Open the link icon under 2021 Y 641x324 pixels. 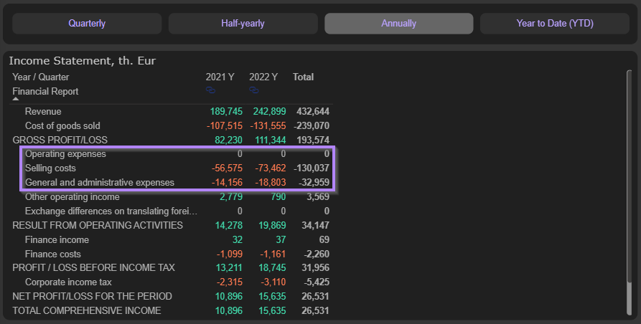click(210, 90)
